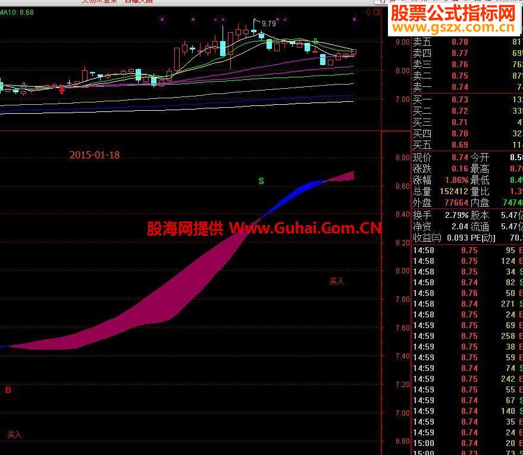Click the 外盘 value 77664
523x455 pixels.
click(456, 202)
